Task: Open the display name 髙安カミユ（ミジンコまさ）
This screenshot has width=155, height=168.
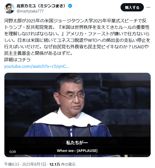Action: [x=41, y=6]
